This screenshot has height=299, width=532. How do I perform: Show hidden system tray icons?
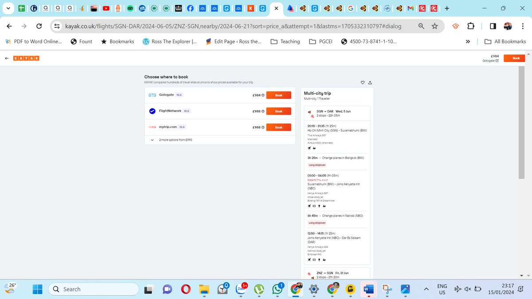click(426, 289)
